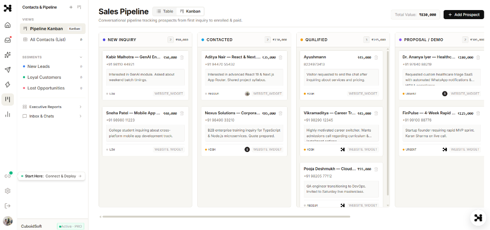Image resolution: width=490 pixels, height=230 pixels.
Task: Switch to the Table view tab
Action: tap(165, 11)
